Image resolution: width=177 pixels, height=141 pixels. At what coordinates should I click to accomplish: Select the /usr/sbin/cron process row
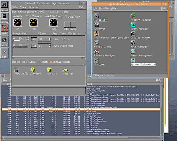[x=81, y=125]
